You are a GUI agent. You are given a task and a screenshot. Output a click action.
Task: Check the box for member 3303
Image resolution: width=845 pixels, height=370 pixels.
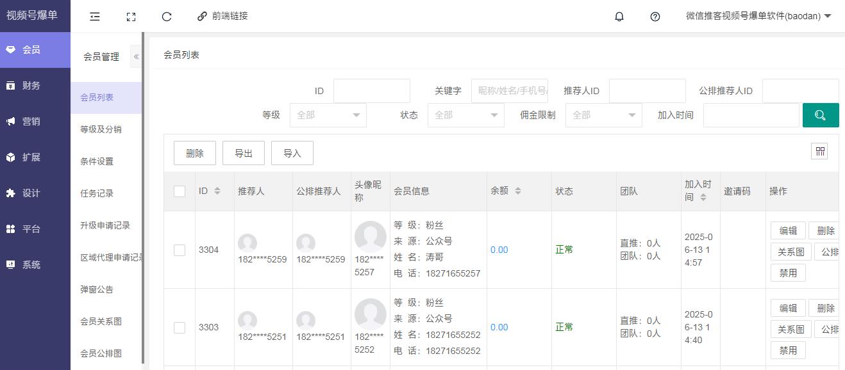click(x=180, y=327)
